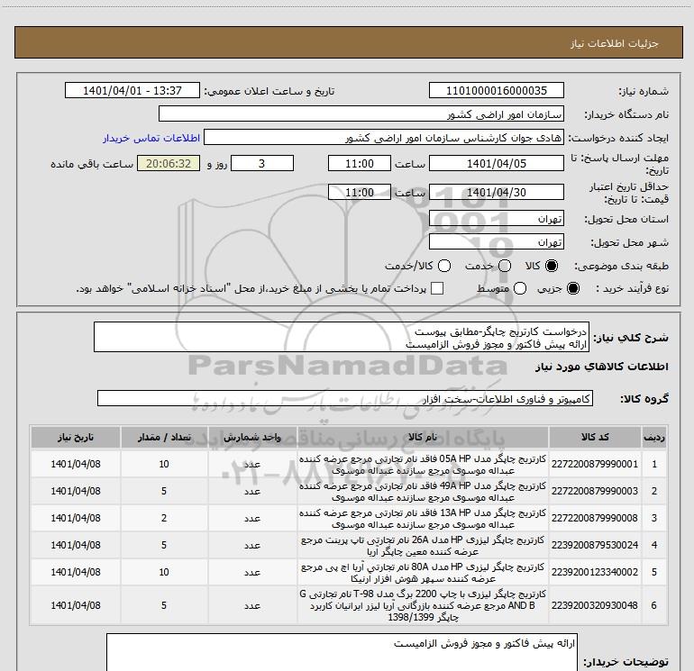Click the goods group field
This screenshot has height=671, width=694.
pos(345,398)
